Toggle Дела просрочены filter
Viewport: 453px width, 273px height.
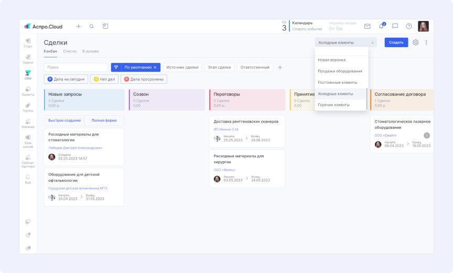point(144,79)
